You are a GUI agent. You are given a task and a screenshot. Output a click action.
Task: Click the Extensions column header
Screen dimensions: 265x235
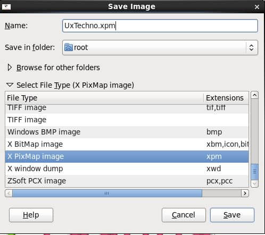click(x=226, y=98)
